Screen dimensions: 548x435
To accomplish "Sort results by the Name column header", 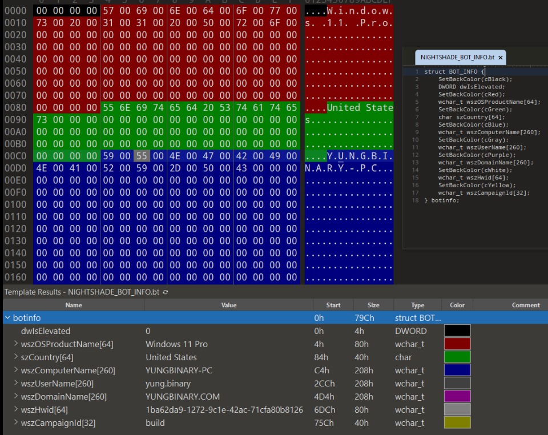I will coord(74,305).
